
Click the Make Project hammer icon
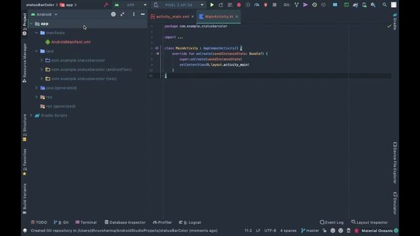(x=106, y=5)
